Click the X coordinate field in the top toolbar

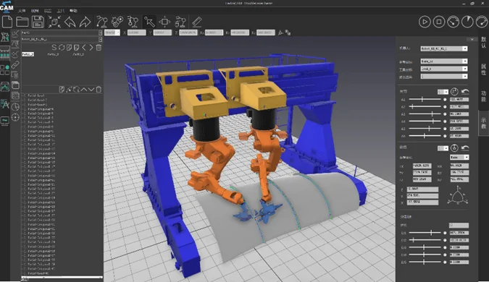(137, 33)
